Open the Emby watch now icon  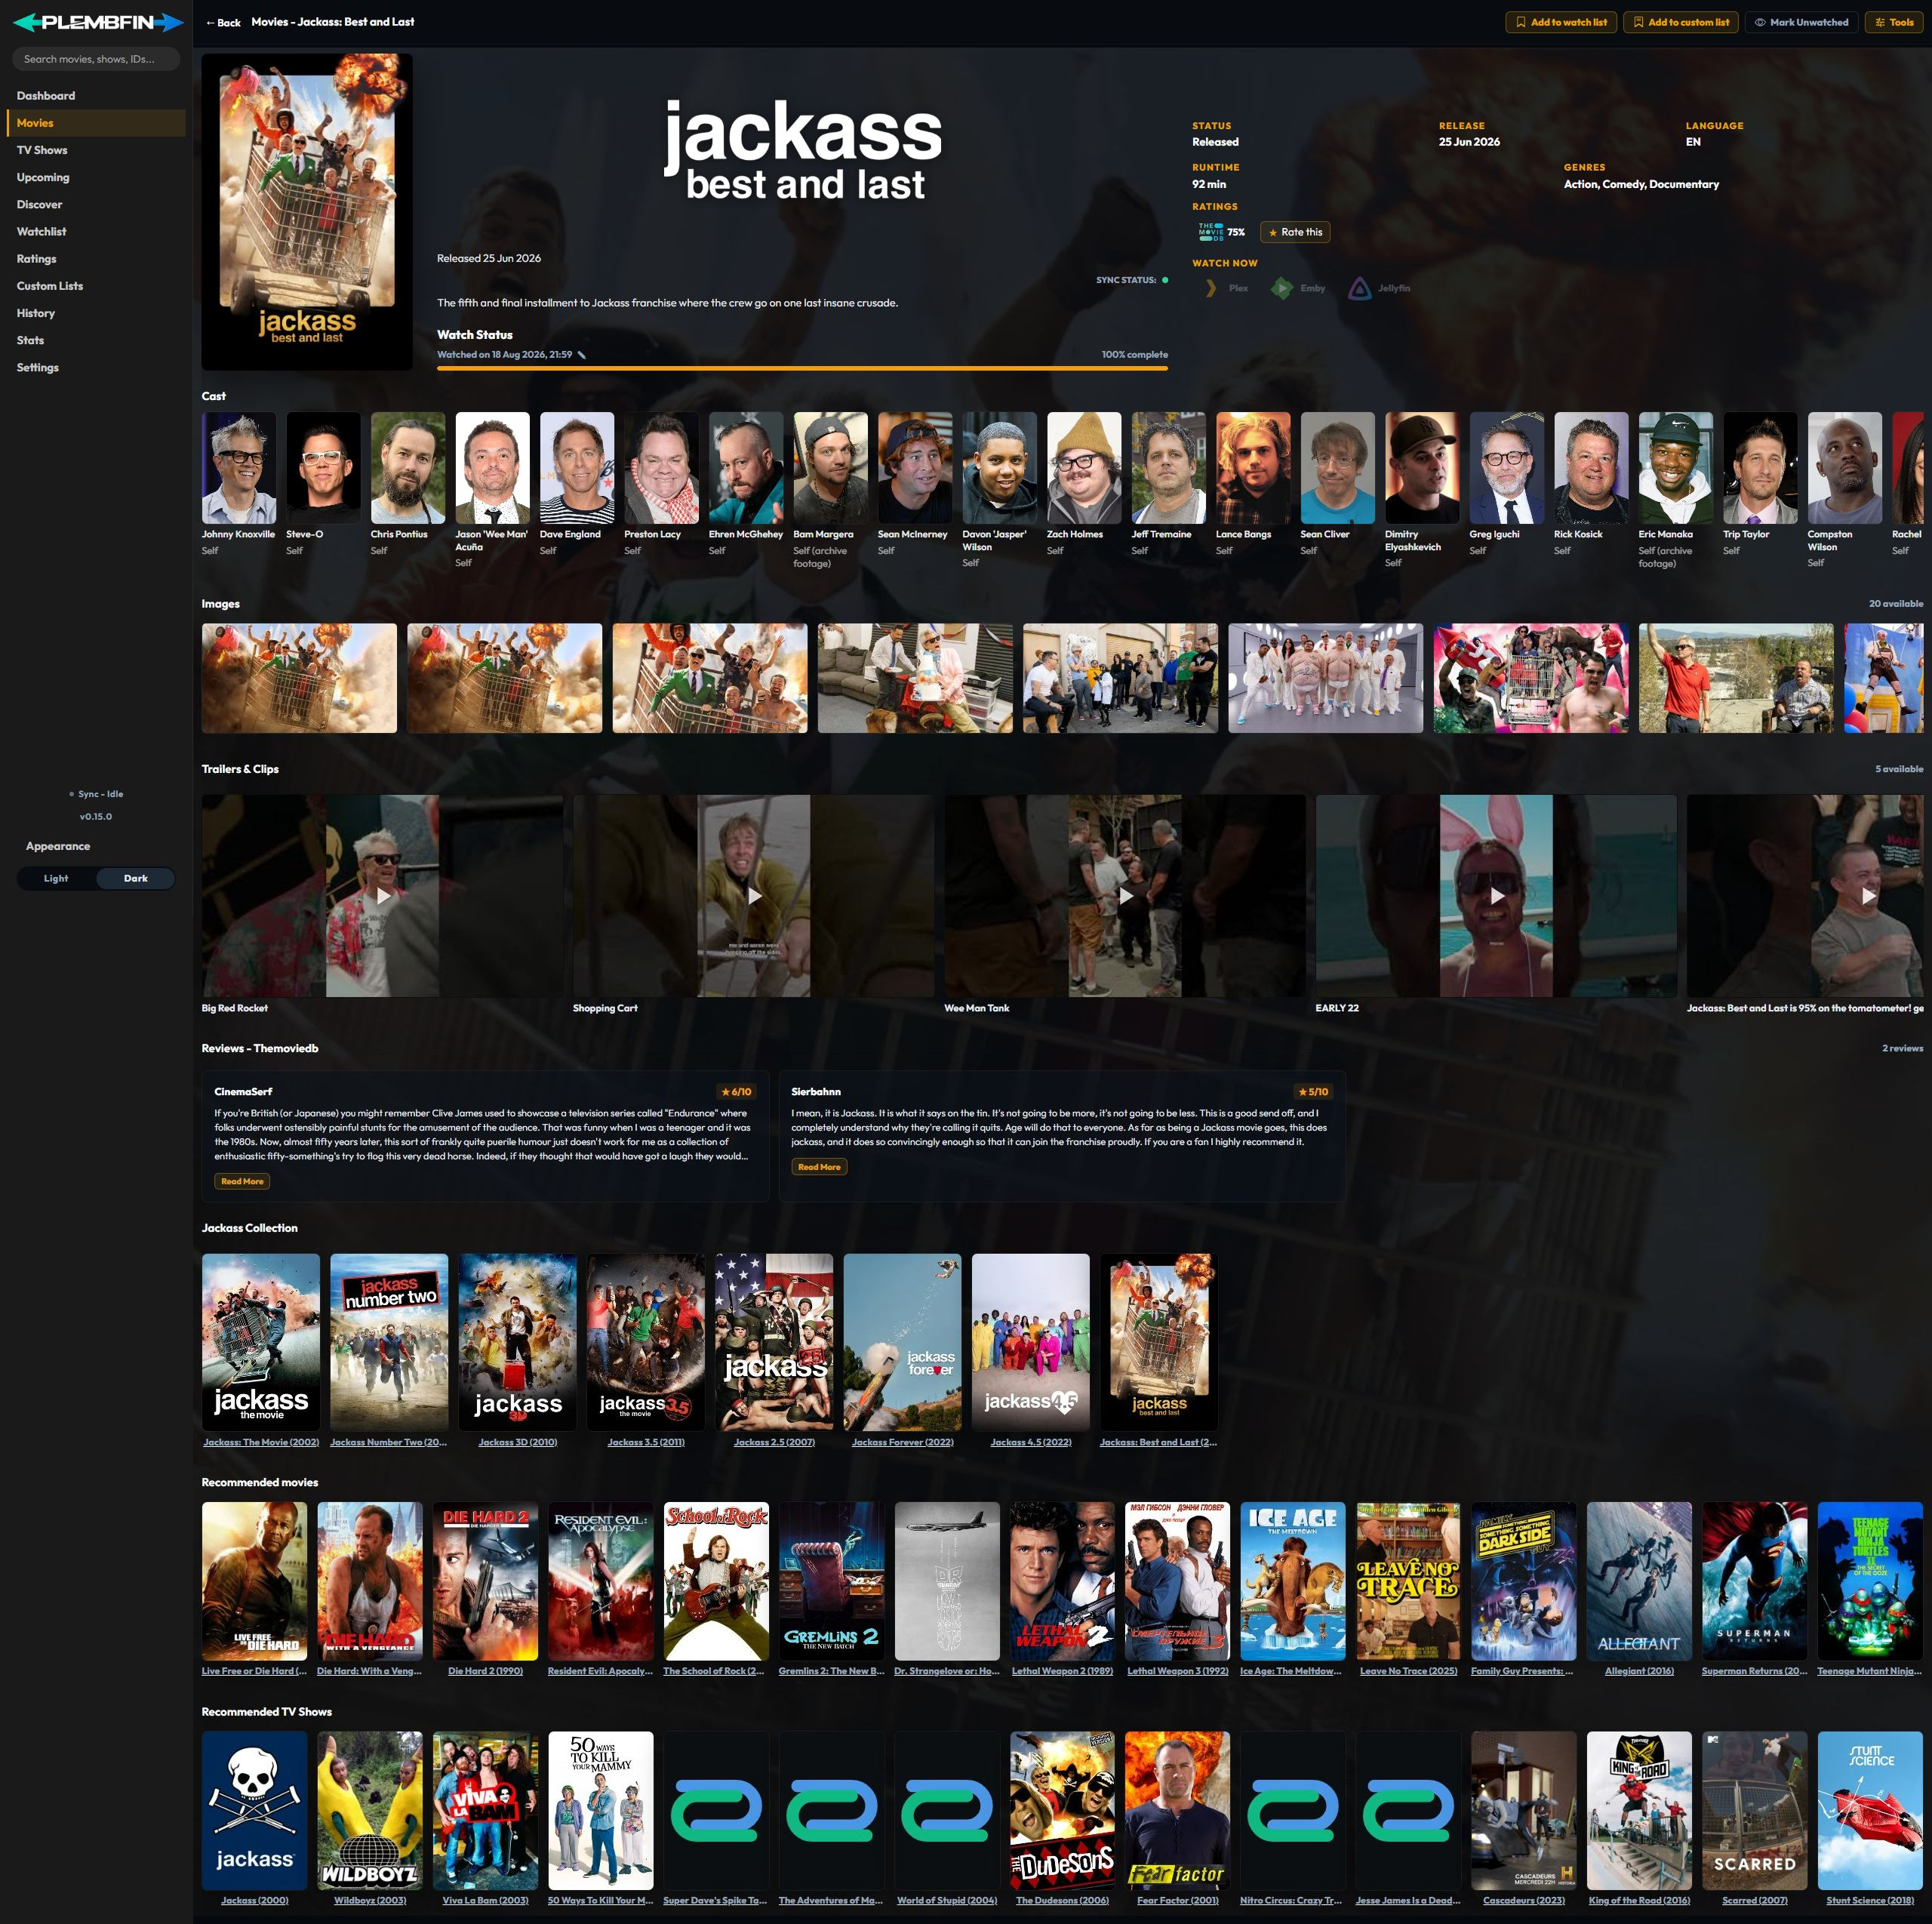pos(1282,288)
